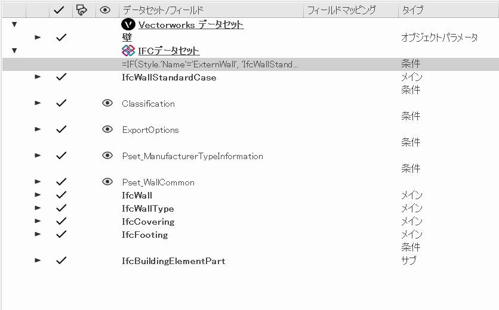
Task: Click the export arrow column header icon
Action: pos(82,10)
